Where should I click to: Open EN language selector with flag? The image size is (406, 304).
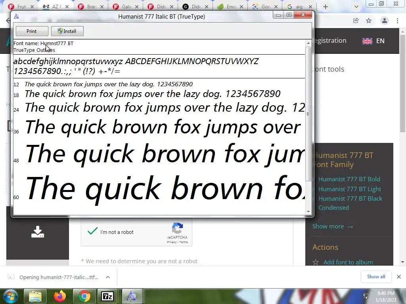pos(373,41)
